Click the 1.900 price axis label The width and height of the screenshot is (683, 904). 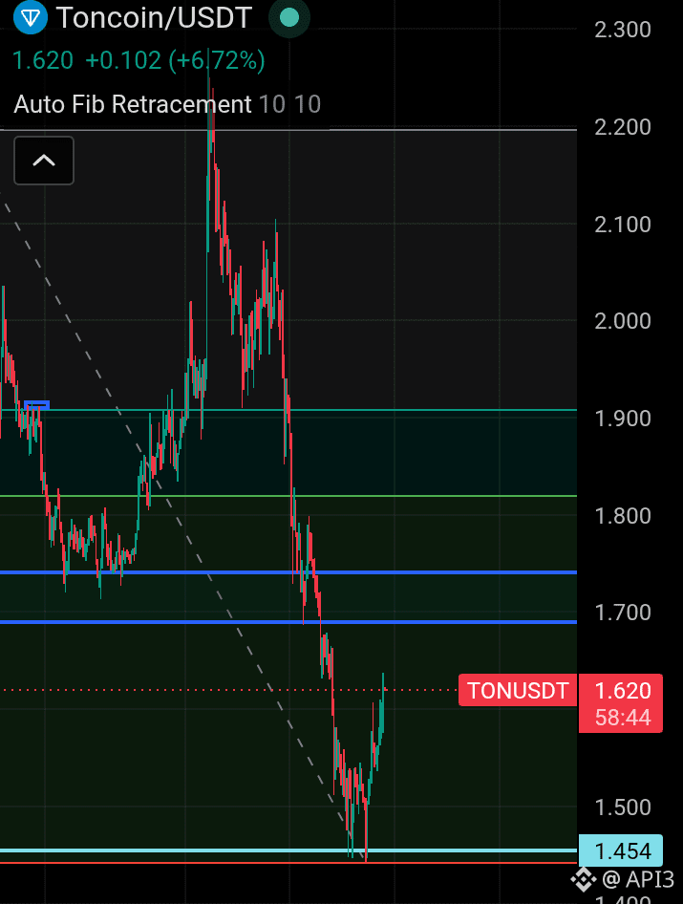click(623, 419)
